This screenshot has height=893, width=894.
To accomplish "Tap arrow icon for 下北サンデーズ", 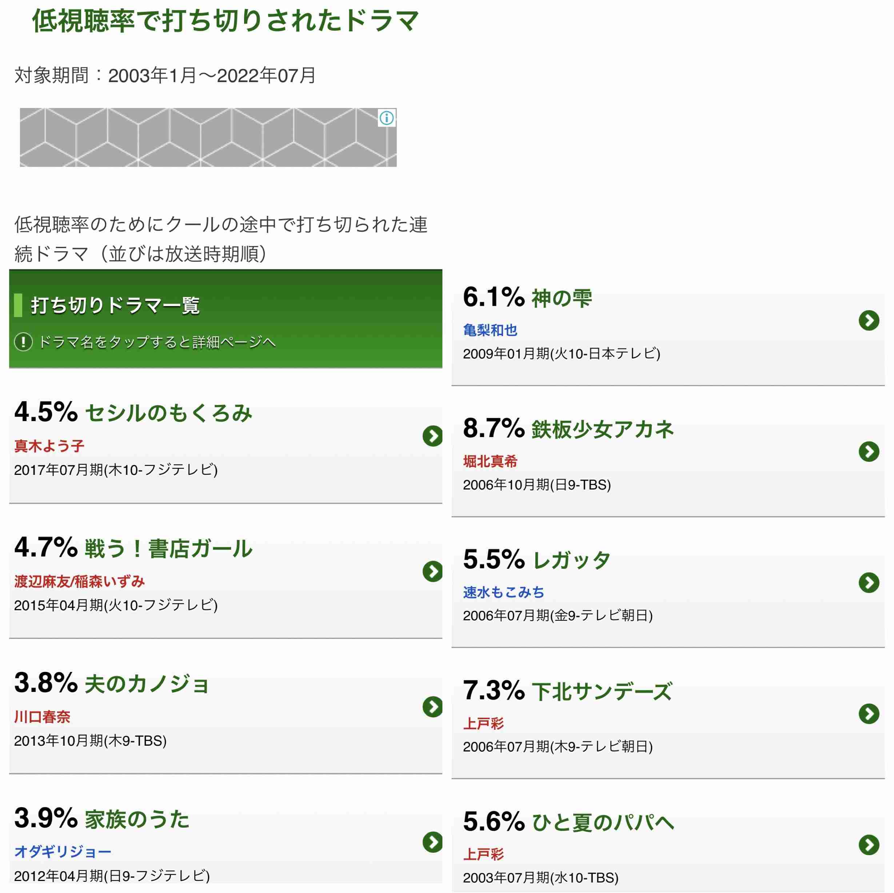I will click(869, 713).
